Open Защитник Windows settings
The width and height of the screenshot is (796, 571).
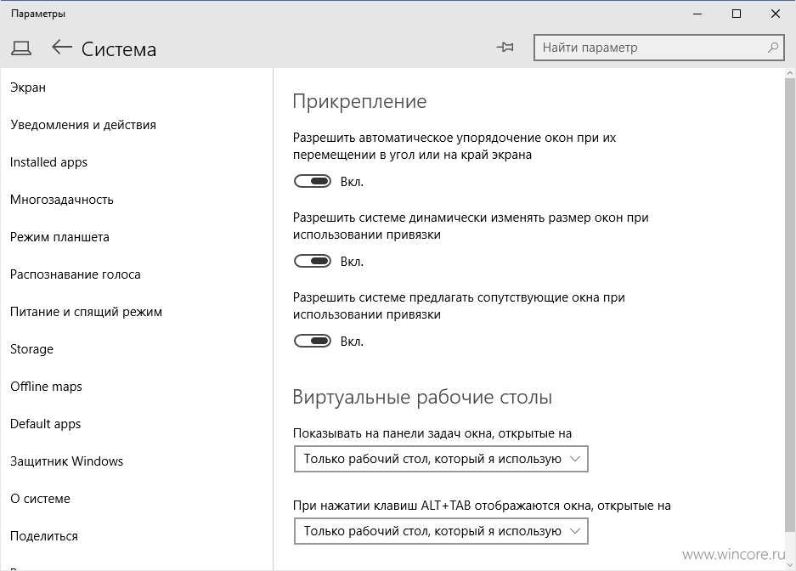click(66, 461)
